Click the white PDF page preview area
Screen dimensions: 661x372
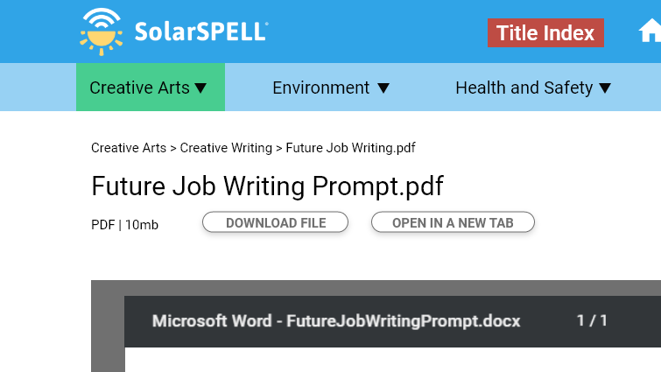[x=393, y=360]
